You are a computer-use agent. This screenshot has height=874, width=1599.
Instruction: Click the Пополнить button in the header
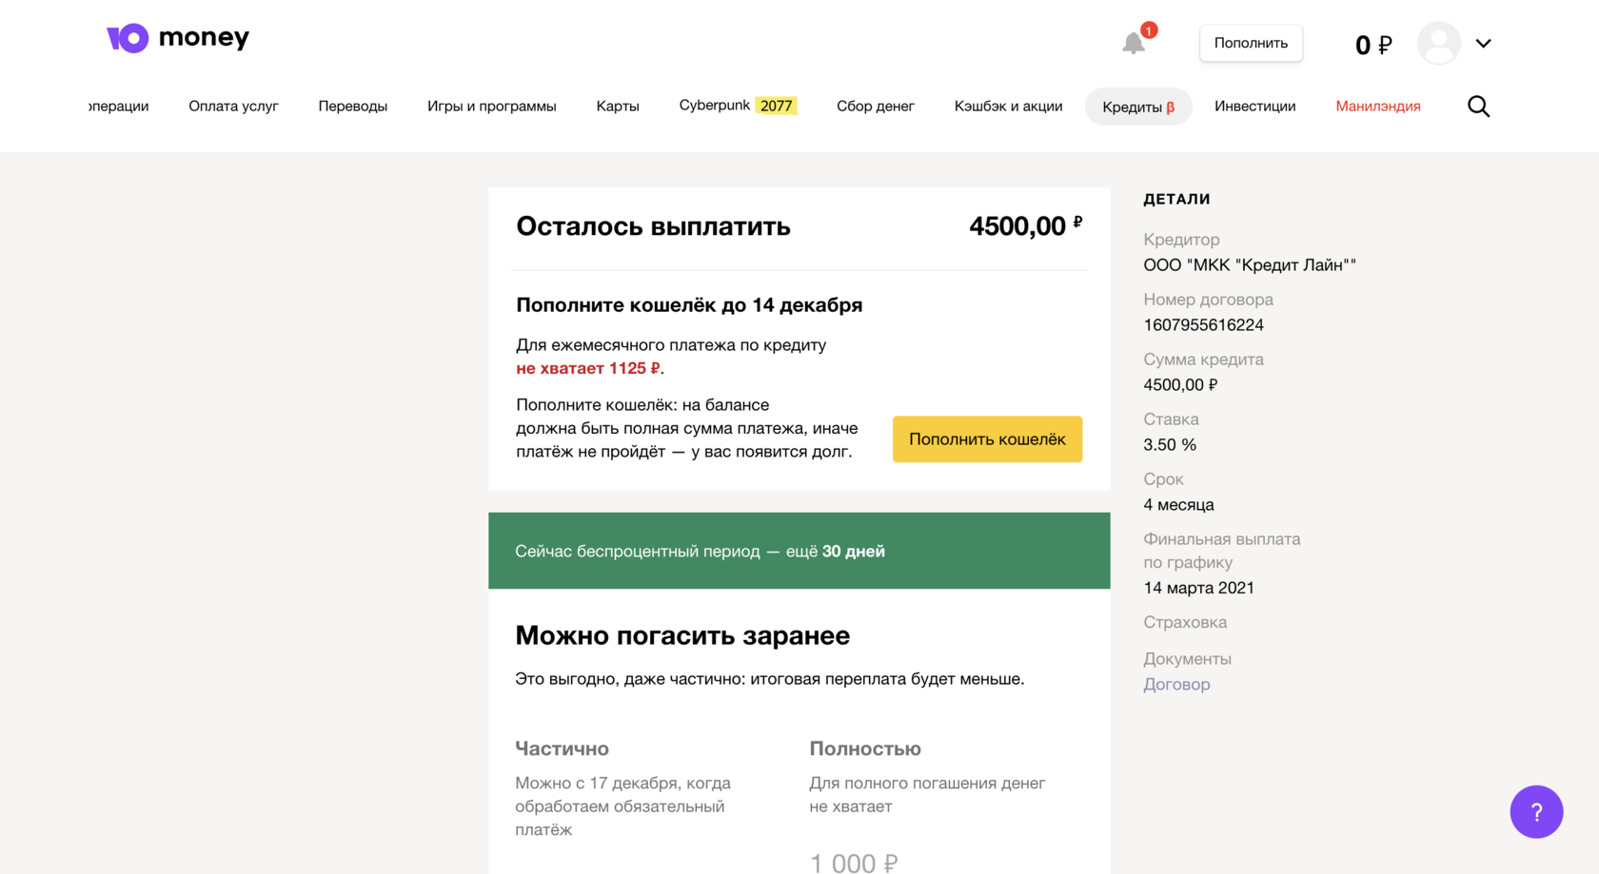[1251, 43]
